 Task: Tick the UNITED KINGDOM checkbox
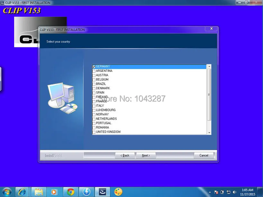coord(94,132)
